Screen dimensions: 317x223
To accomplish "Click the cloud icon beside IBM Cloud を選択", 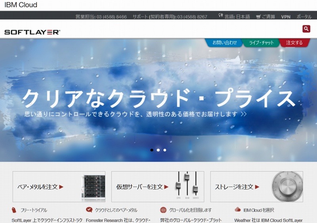I will pos(238,210).
